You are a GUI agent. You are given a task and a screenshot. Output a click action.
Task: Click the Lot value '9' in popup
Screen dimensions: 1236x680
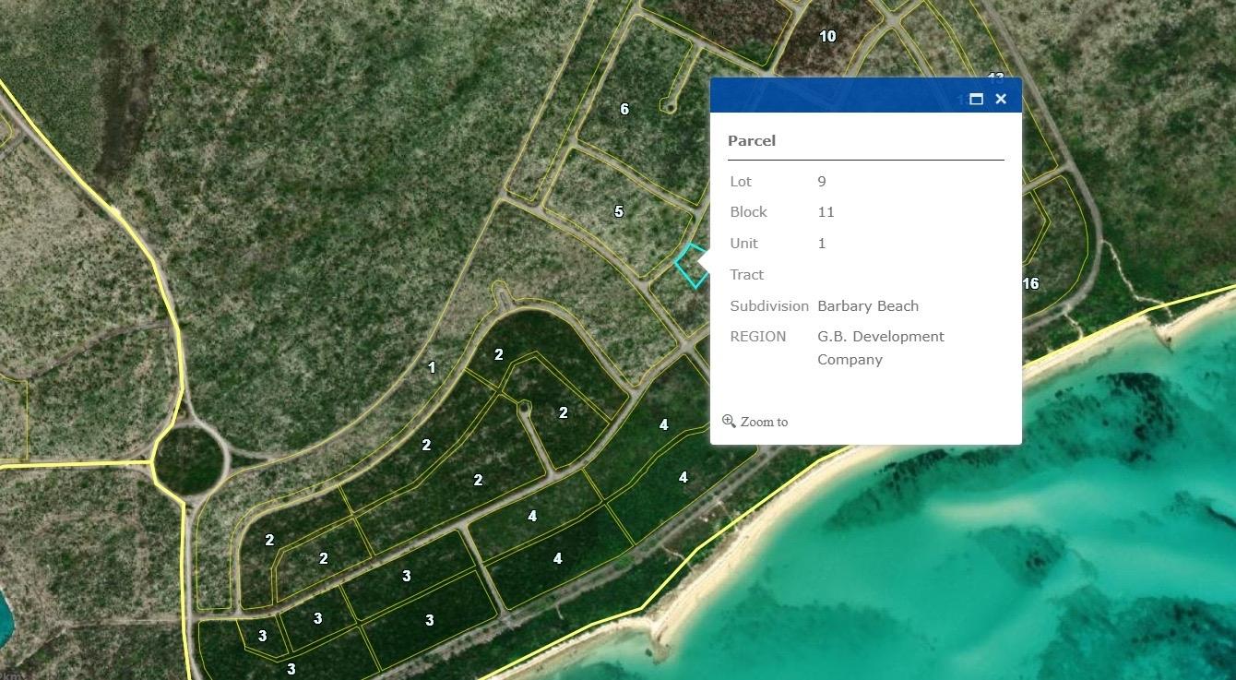[x=822, y=181]
